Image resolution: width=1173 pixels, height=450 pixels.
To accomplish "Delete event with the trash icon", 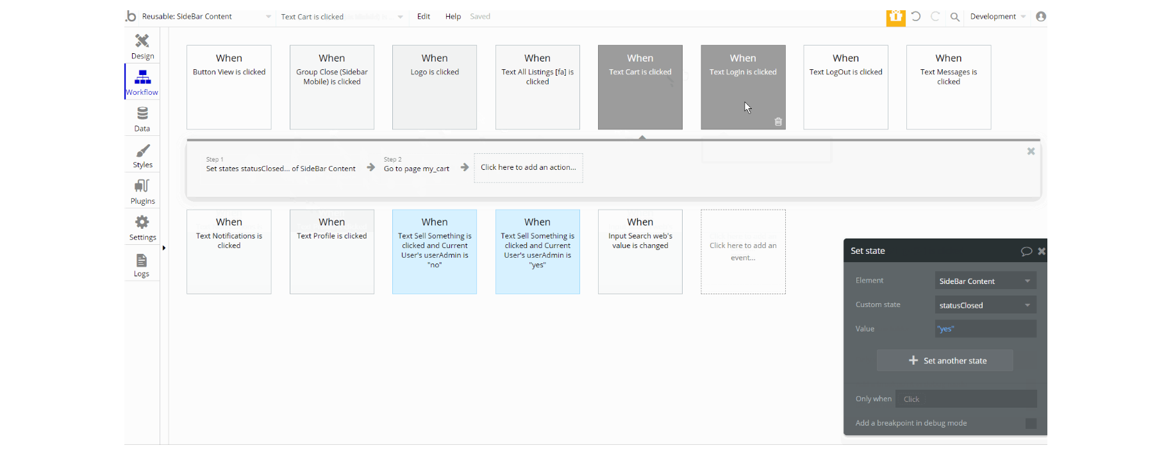I will tap(778, 122).
